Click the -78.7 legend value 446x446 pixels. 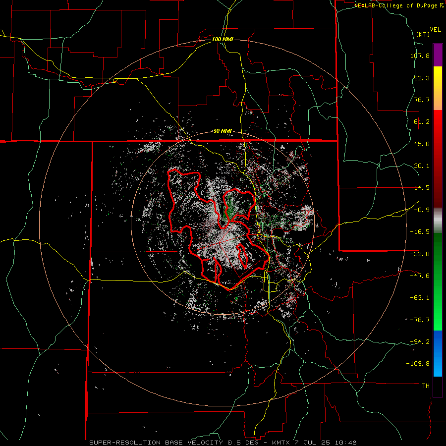pos(420,320)
